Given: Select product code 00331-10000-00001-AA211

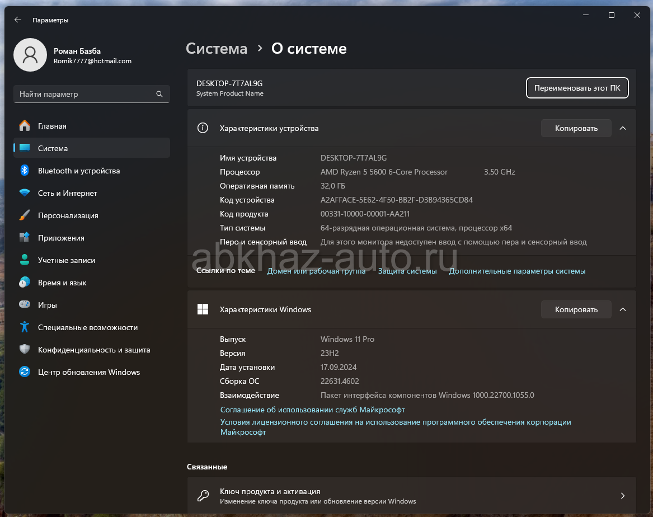Looking at the screenshot, I should [365, 214].
